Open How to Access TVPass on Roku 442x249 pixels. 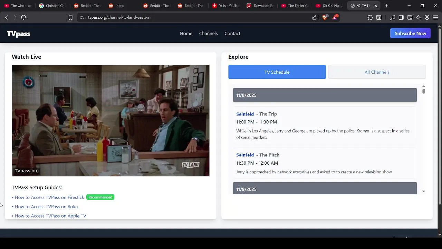pos(46,206)
